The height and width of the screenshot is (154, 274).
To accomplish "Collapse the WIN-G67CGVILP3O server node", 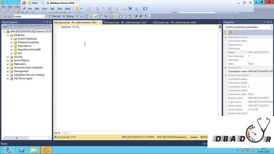I will click(4, 32).
